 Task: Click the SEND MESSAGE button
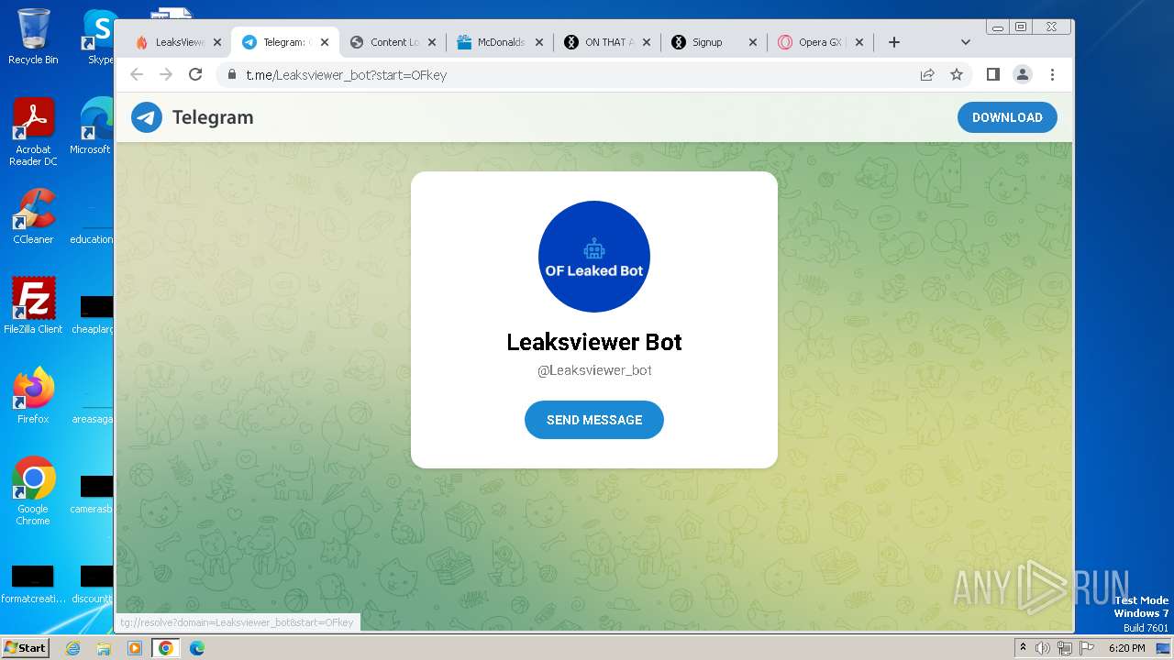click(x=593, y=420)
